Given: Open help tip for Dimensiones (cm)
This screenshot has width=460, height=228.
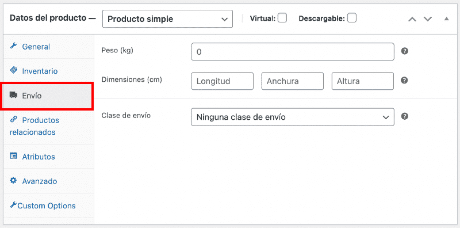Looking at the screenshot, I should 405,81.
